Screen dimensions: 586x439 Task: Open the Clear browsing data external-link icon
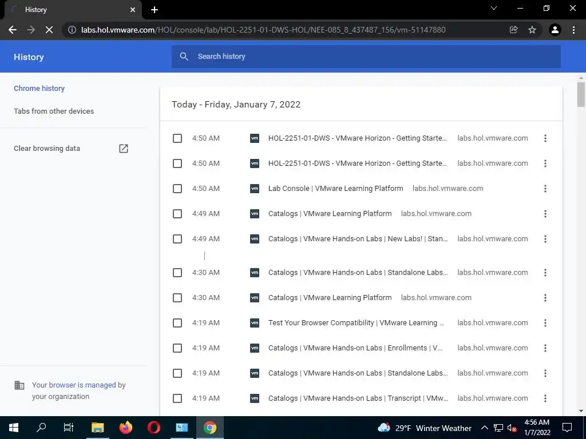coord(124,149)
